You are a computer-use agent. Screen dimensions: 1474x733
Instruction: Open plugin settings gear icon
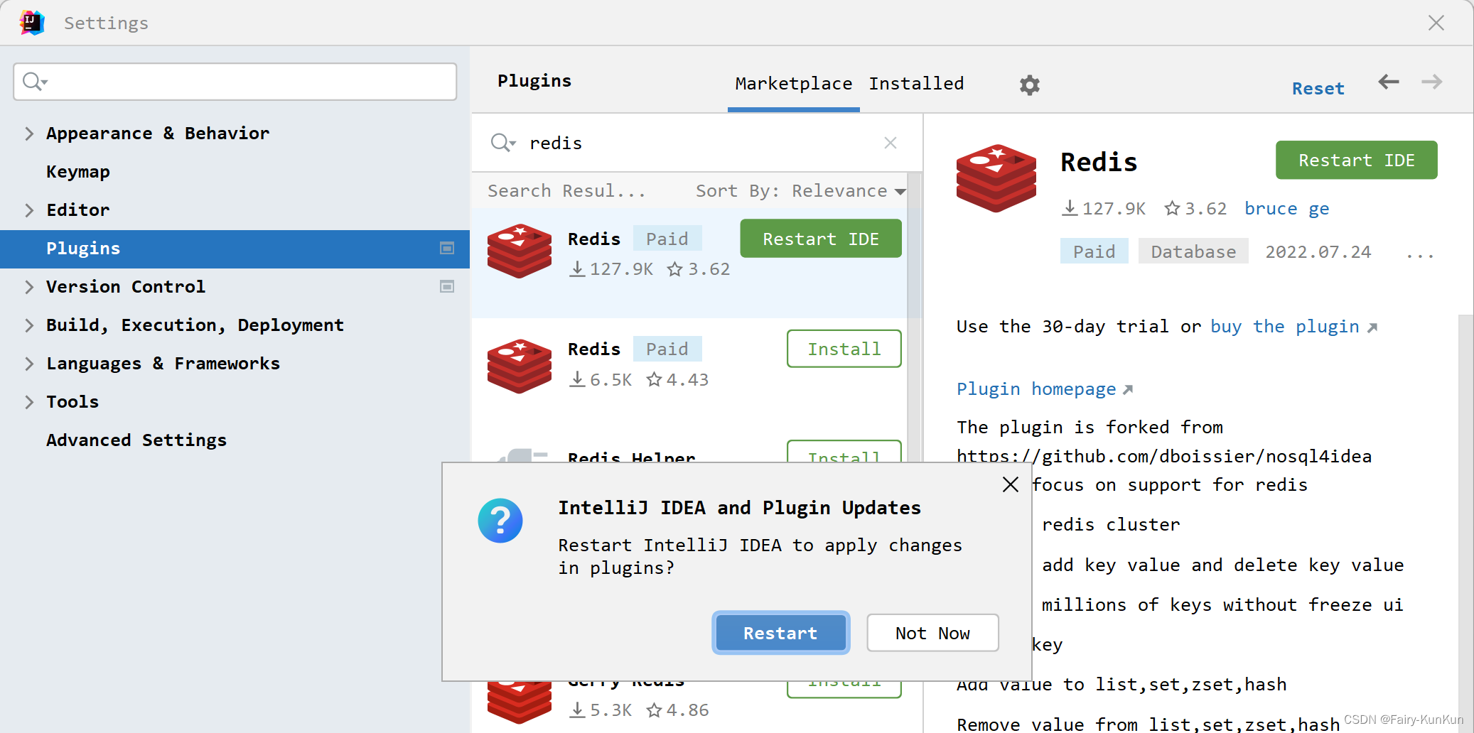pos(1029,85)
